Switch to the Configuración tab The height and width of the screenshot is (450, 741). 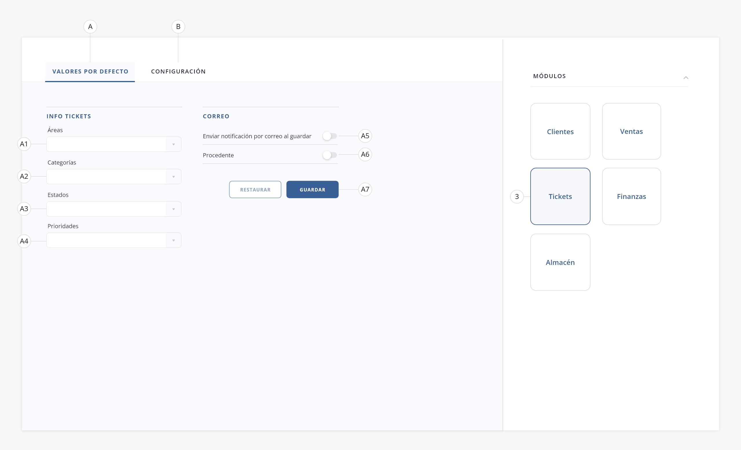(x=178, y=71)
